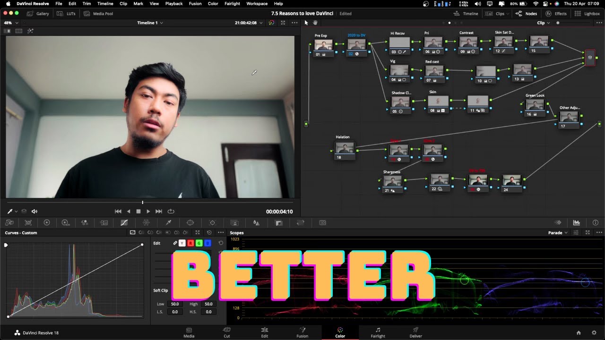
Task: Show the Keyframes panel
Action: coord(558,222)
